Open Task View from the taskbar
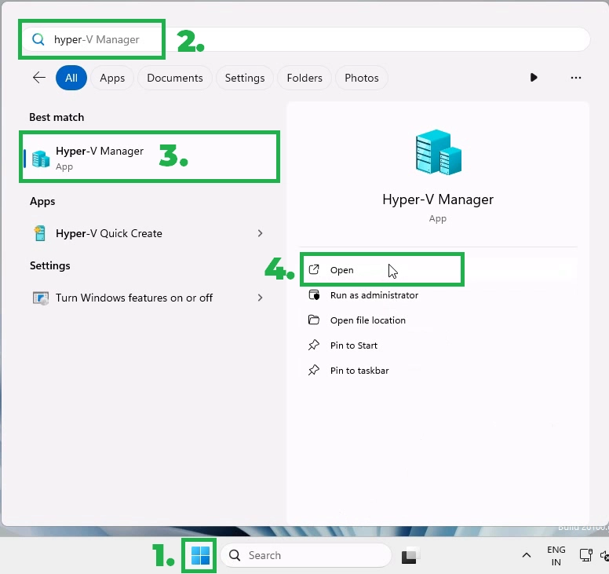609x574 pixels. coord(409,556)
